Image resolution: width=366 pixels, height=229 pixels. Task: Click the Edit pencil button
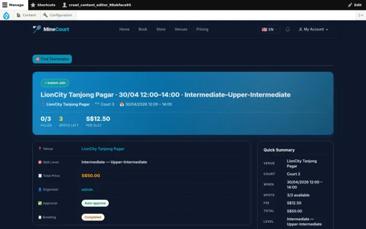[x=355, y=5]
